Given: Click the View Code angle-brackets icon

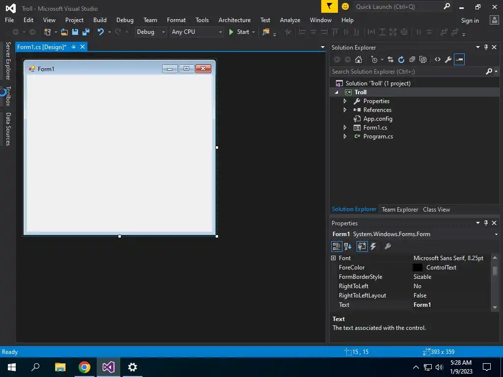Looking at the screenshot, I should click(x=438, y=59).
